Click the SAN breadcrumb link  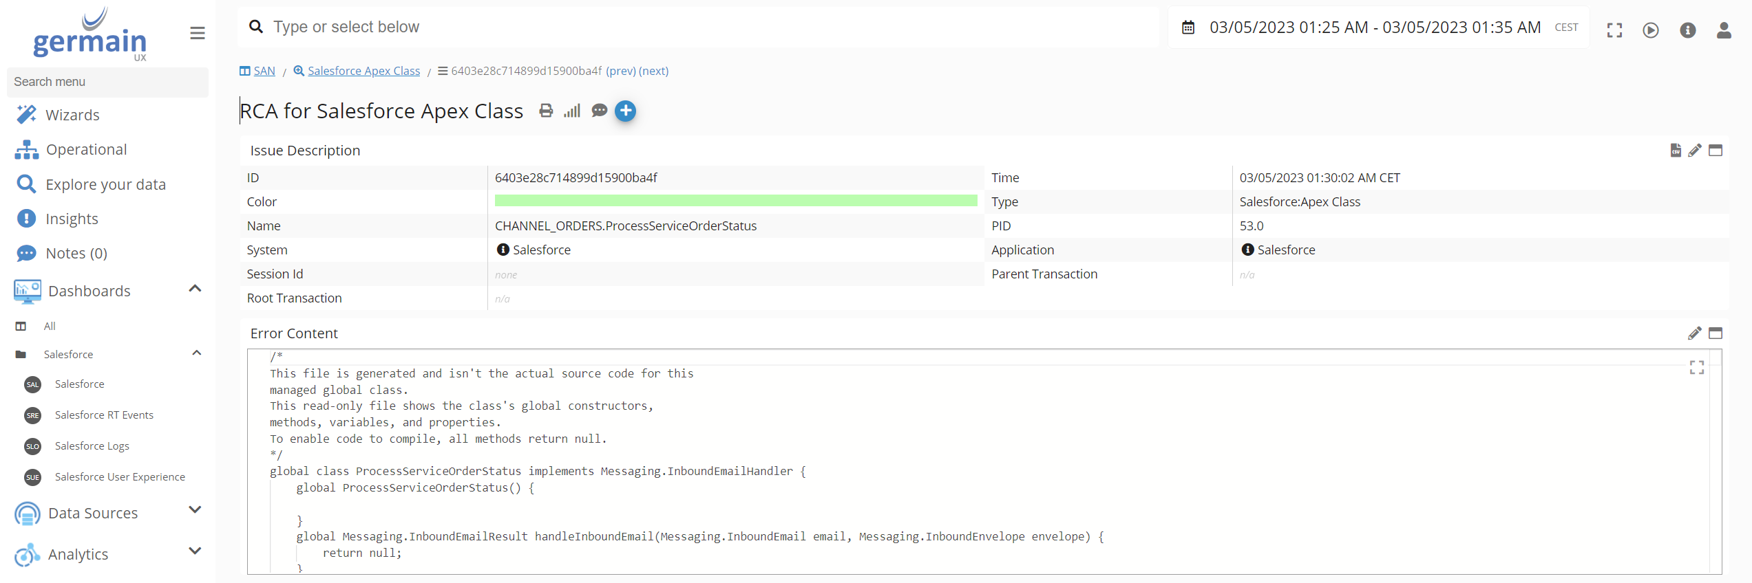264,71
